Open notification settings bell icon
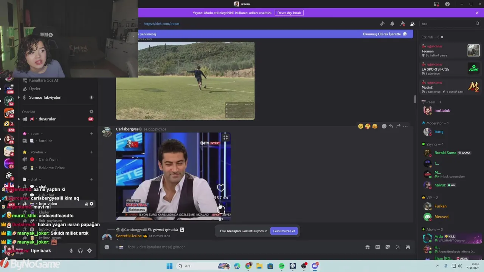 point(392,23)
